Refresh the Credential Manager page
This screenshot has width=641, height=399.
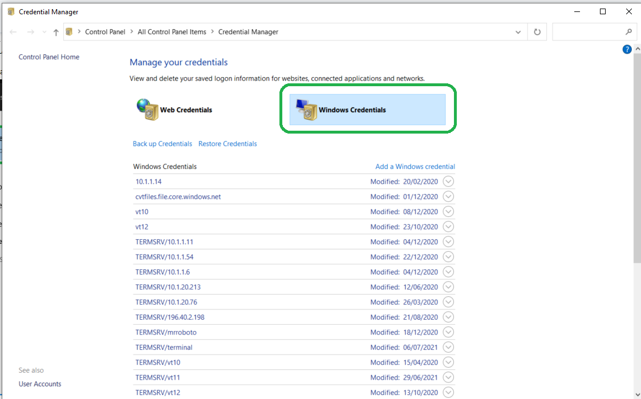[x=537, y=32]
